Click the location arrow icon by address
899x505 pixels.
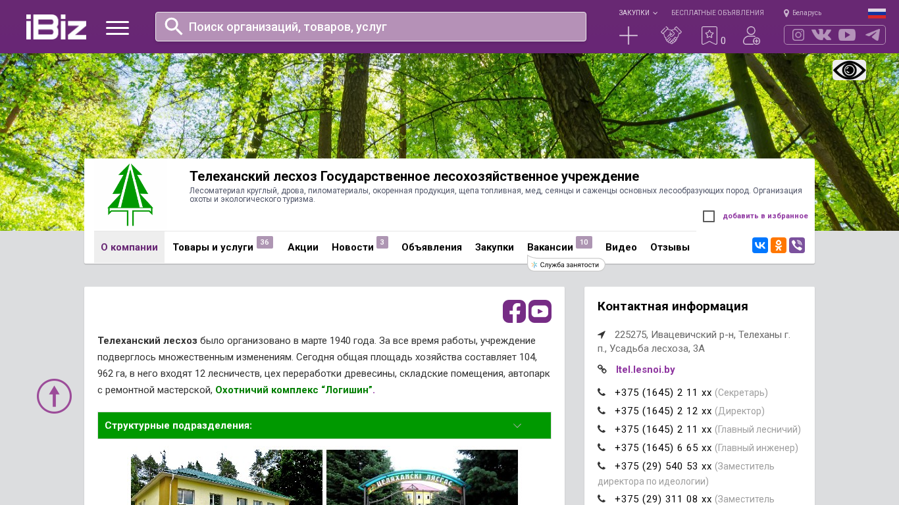click(x=602, y=335)
